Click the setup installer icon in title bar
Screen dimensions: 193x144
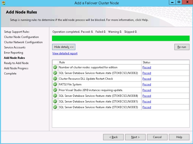[3, 3]
